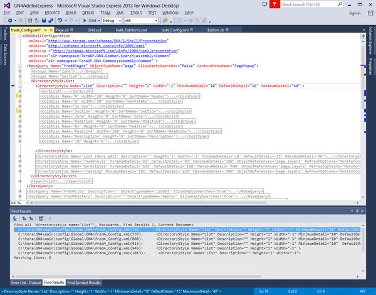376x295 pixels.
Task: Click the red notifications flag icon
Action: [274, 4]
